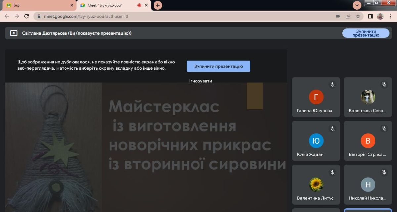This screenshot has width=397, height=212.
Task: Click the Ігнорувати link
Action: click(x=200, y=81)
